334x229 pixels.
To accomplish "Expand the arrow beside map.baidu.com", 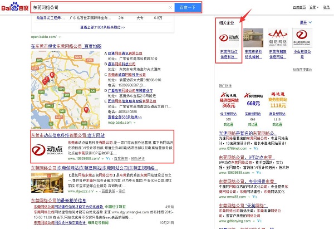I will pyautogui.click(x=134, y=123).
